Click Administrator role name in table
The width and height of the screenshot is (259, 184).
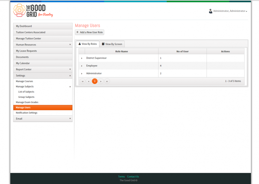pos(94,73)
